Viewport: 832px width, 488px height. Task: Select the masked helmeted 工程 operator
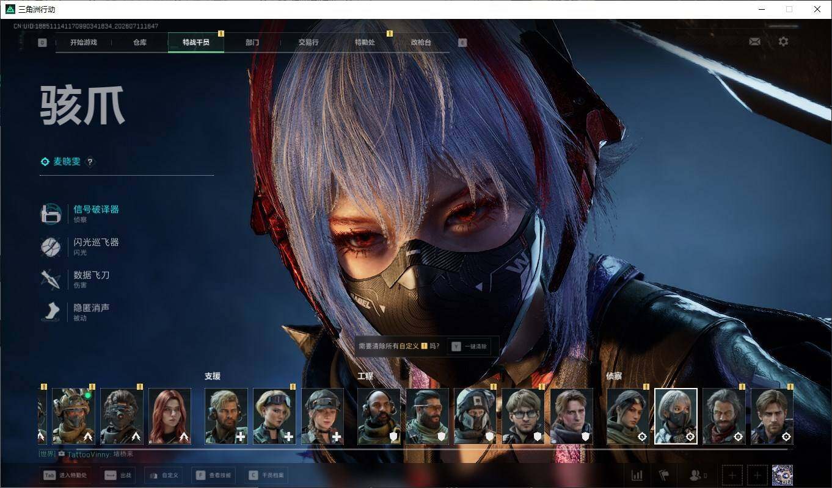(x=475, y=416)
